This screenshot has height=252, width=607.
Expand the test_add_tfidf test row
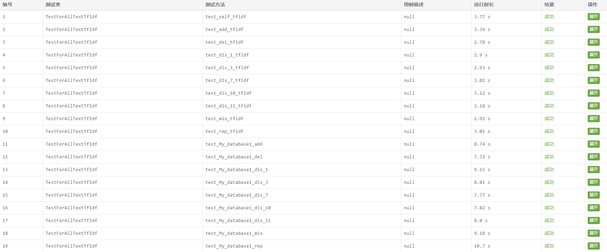pos(593,29)
